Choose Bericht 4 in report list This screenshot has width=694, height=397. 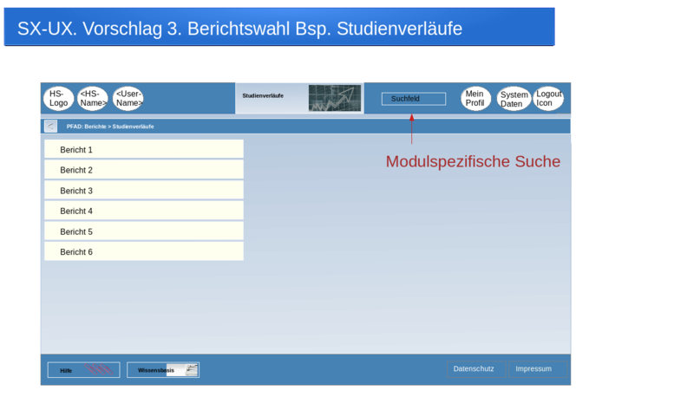(144, 211)
